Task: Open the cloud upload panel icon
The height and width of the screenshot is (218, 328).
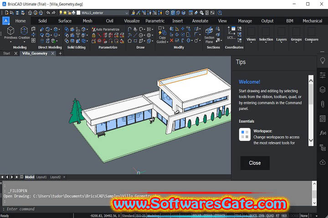Action: (323, 162)
